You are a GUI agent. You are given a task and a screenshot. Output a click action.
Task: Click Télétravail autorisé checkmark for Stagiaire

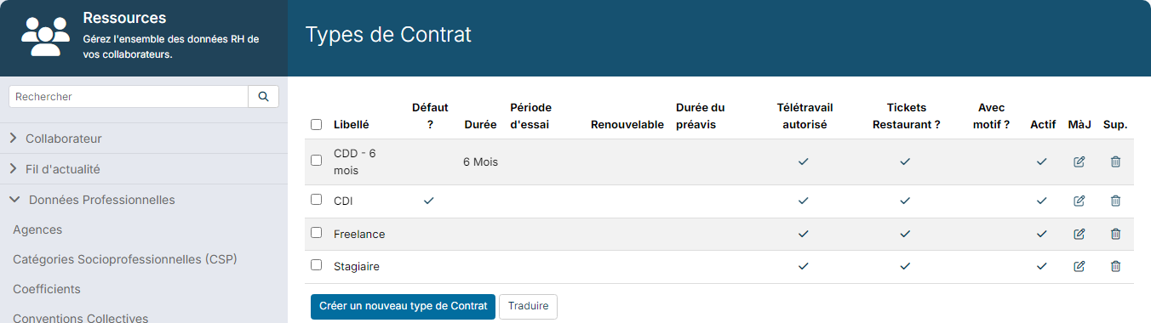803,266
